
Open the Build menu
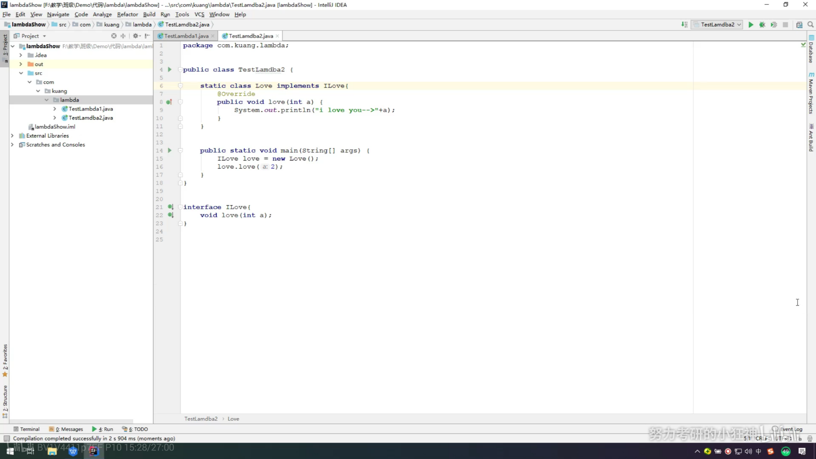coord(149,14)
